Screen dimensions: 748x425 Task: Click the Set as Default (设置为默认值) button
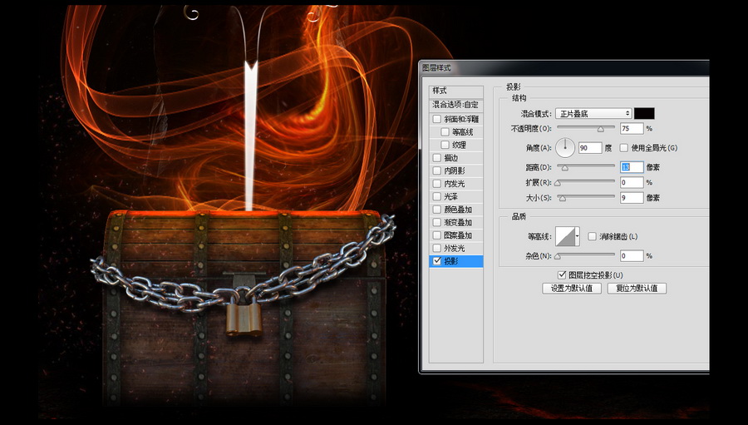[x=571, y=289]
